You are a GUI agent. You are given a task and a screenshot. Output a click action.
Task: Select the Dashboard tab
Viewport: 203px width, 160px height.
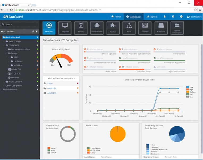coord(133,17)
